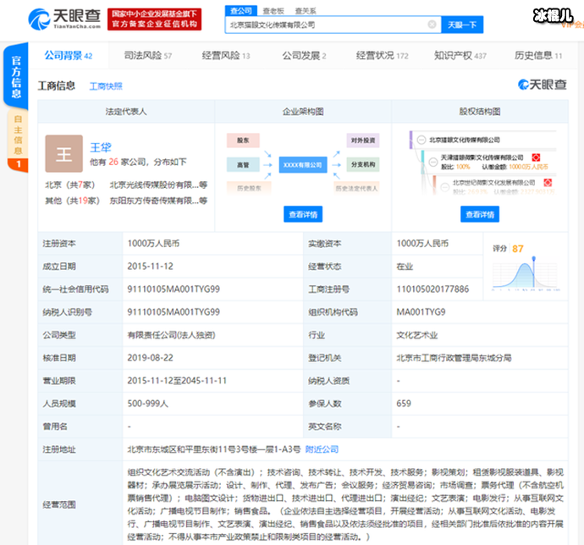This screenshot has height=545, width=584.
Task: Click the 王 avatar of legal representative
Action: (63, 153)
